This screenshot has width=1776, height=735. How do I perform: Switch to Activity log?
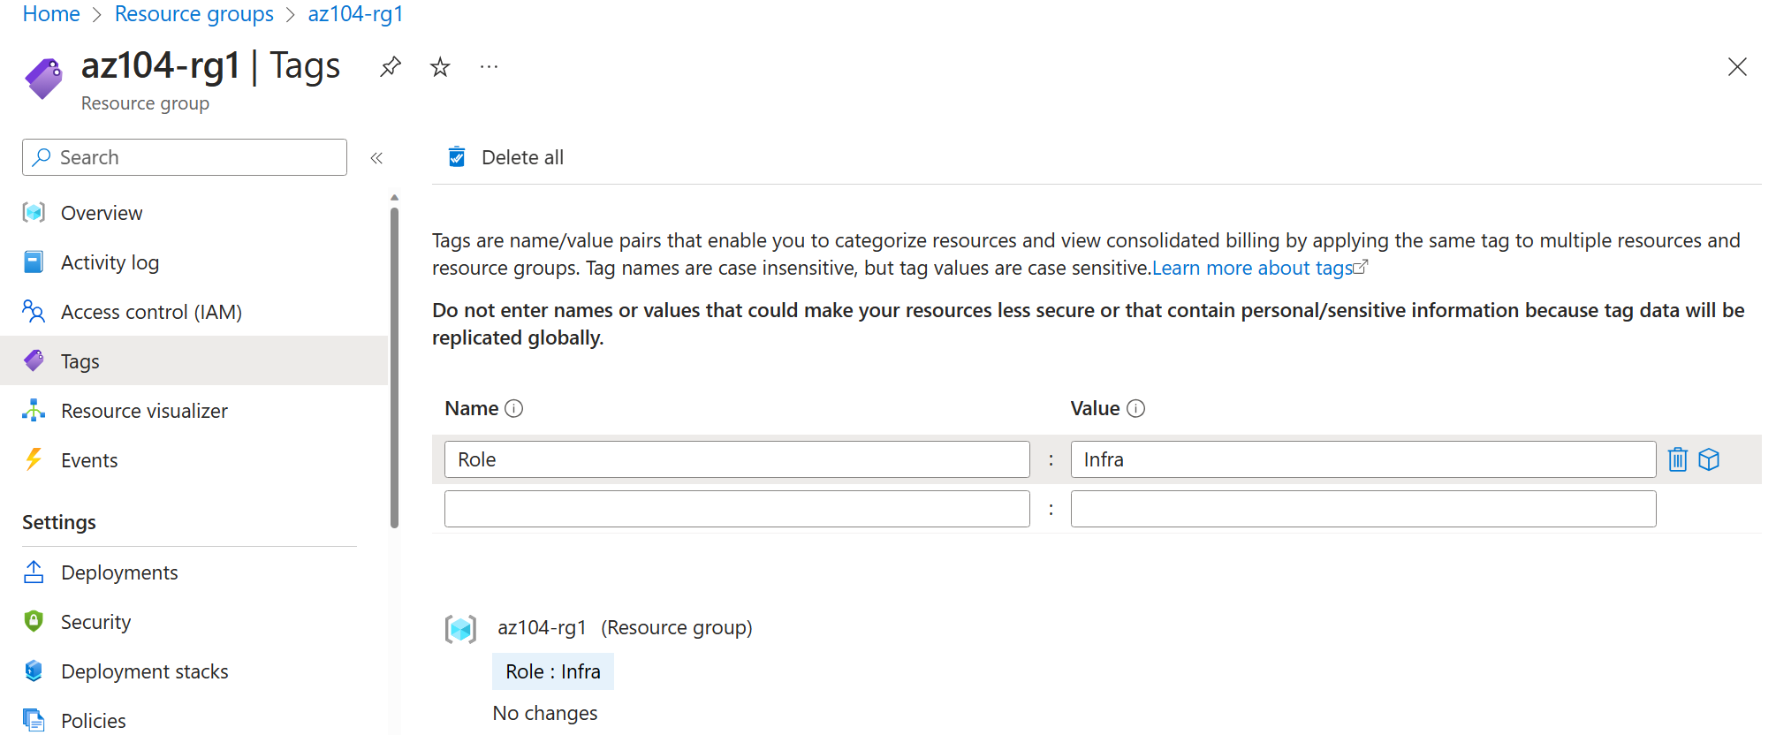click(x=110, y=261)
